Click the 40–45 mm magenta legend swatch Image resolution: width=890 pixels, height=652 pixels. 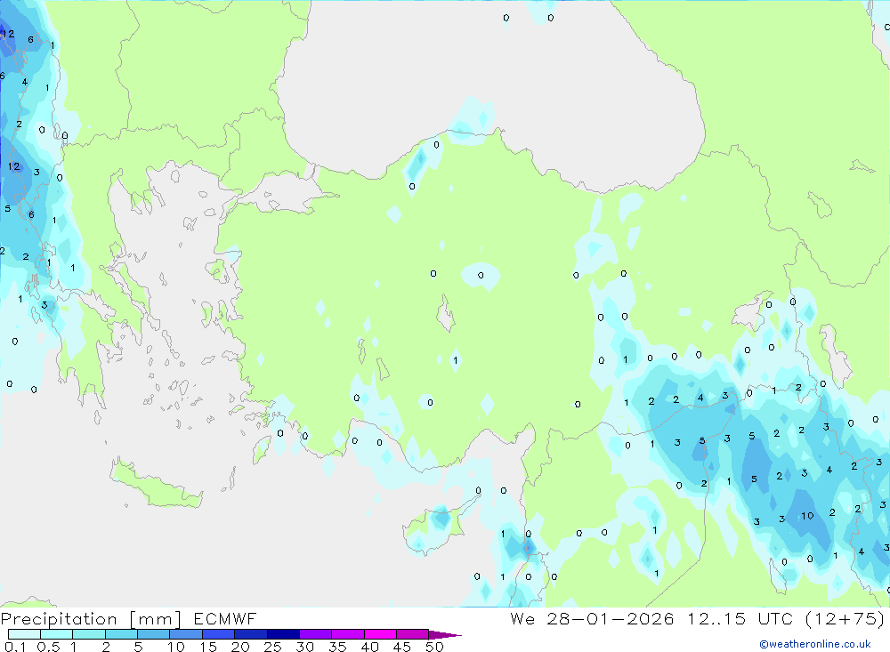(380, 634)
